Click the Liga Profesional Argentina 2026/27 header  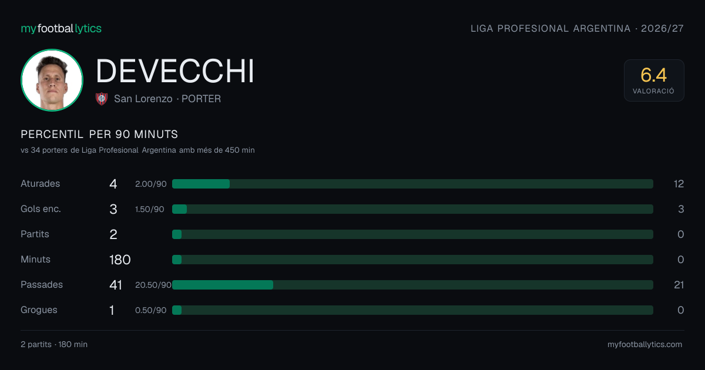(578, 29)
